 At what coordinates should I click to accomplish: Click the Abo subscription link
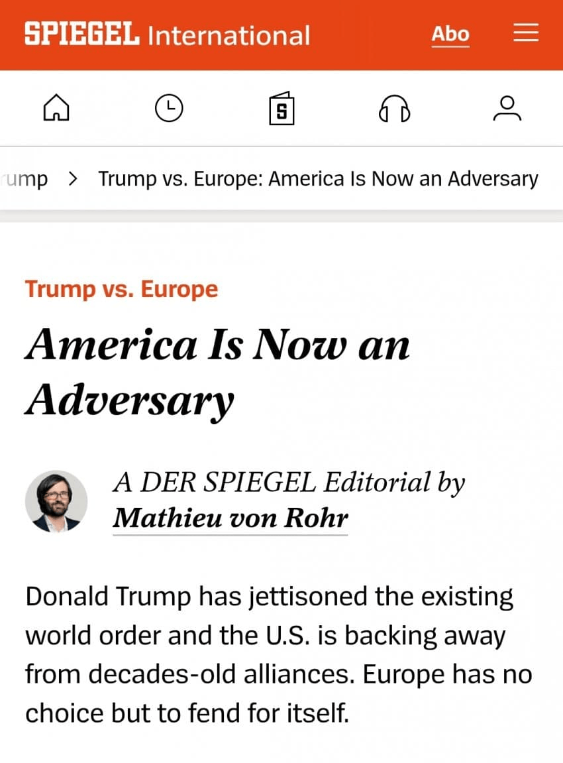450,34
